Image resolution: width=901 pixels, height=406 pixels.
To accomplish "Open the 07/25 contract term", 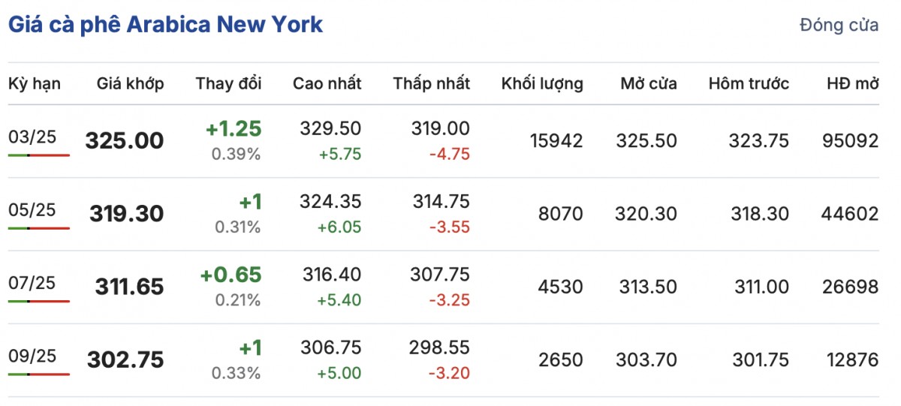I will click(x=32, y=283).
